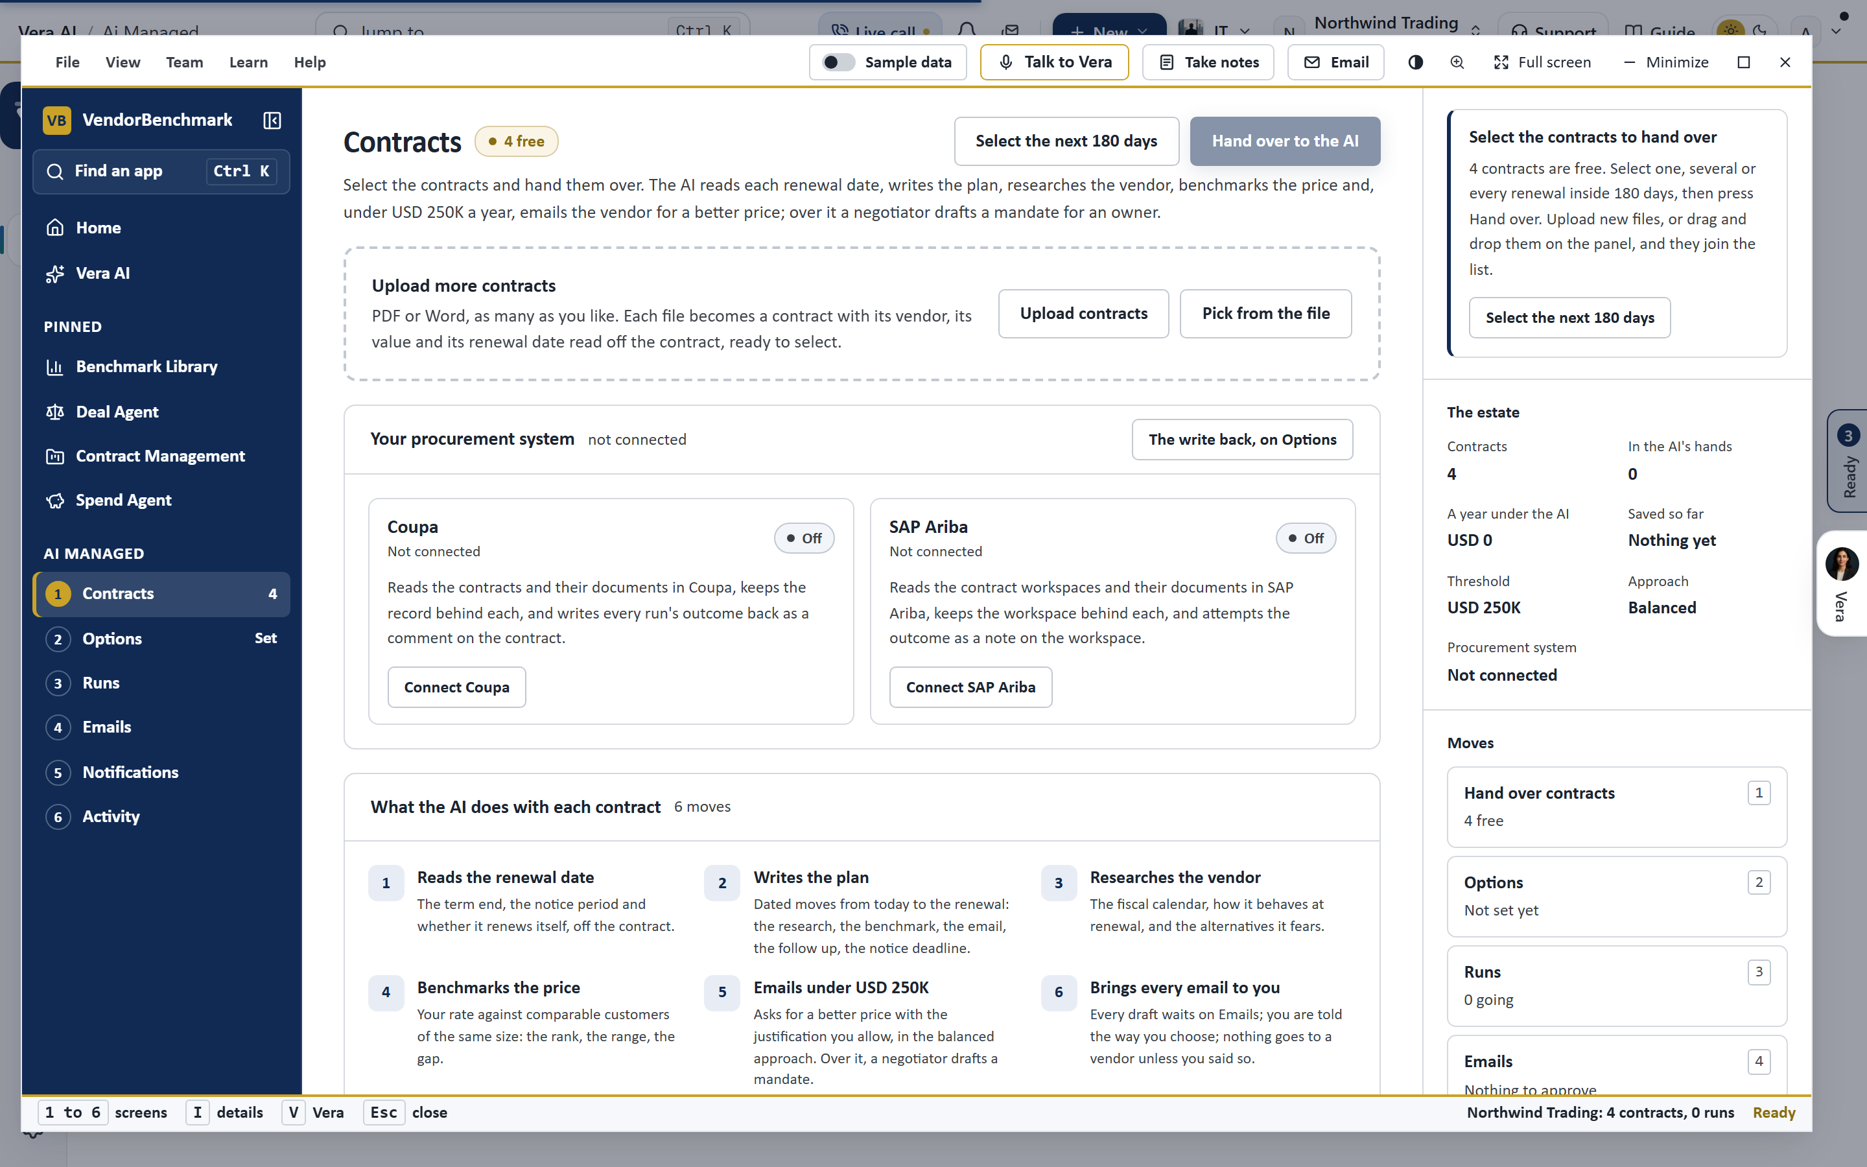Open the mail icon in the background top bar
This screenshot has width=1867, height=1167.
point(1011,30)
